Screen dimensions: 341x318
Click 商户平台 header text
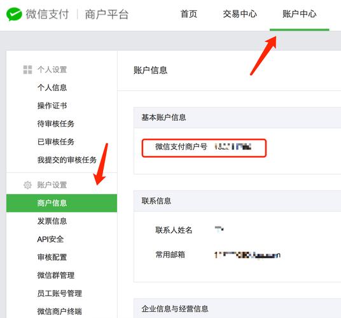[107, 15]
